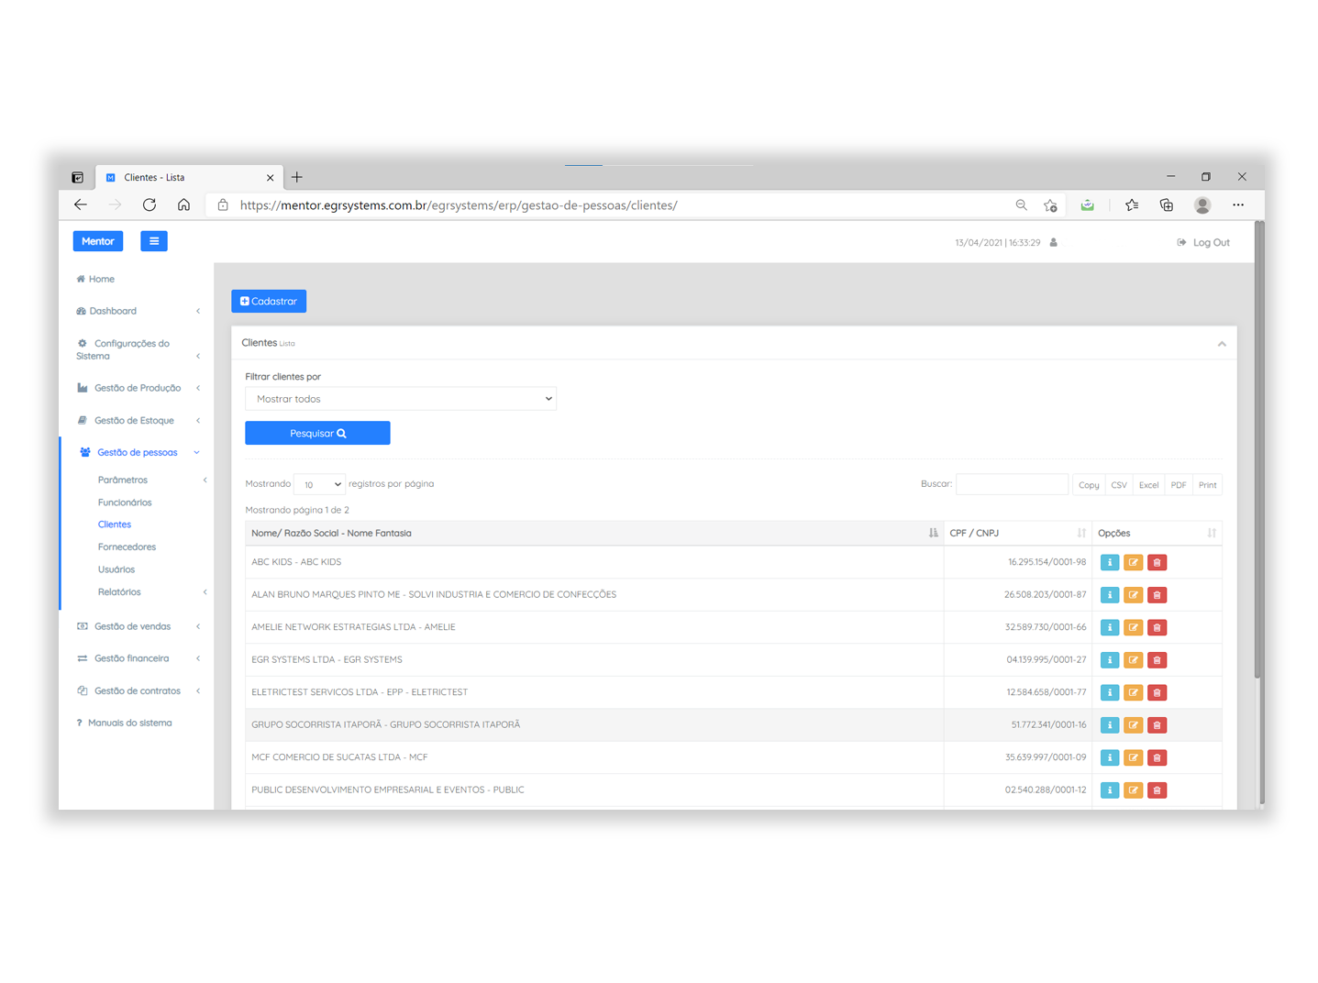The image size is (1318, 983).
Task: Edit the AMELIE NETWORK ESTRATEGIAS client
Action: click(1133, 627)
